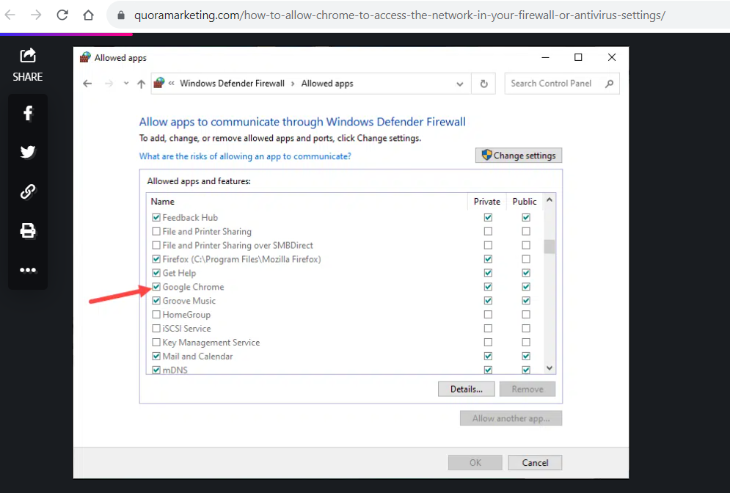This screenshot has height=493, width=730.
Task: Reload the page in the browser
Action: (x=62, y=15)
